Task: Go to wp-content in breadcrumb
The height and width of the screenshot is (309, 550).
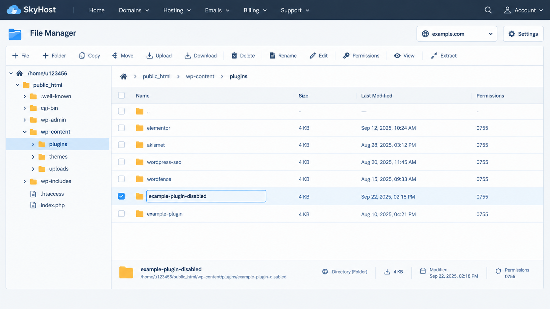Action: coord(200,77)
